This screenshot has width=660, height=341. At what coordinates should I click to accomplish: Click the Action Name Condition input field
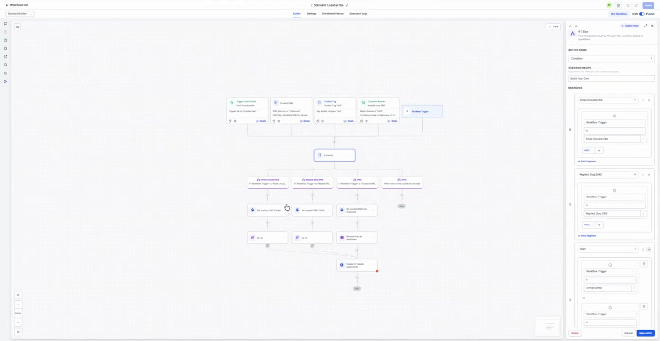tap(611, 58)
